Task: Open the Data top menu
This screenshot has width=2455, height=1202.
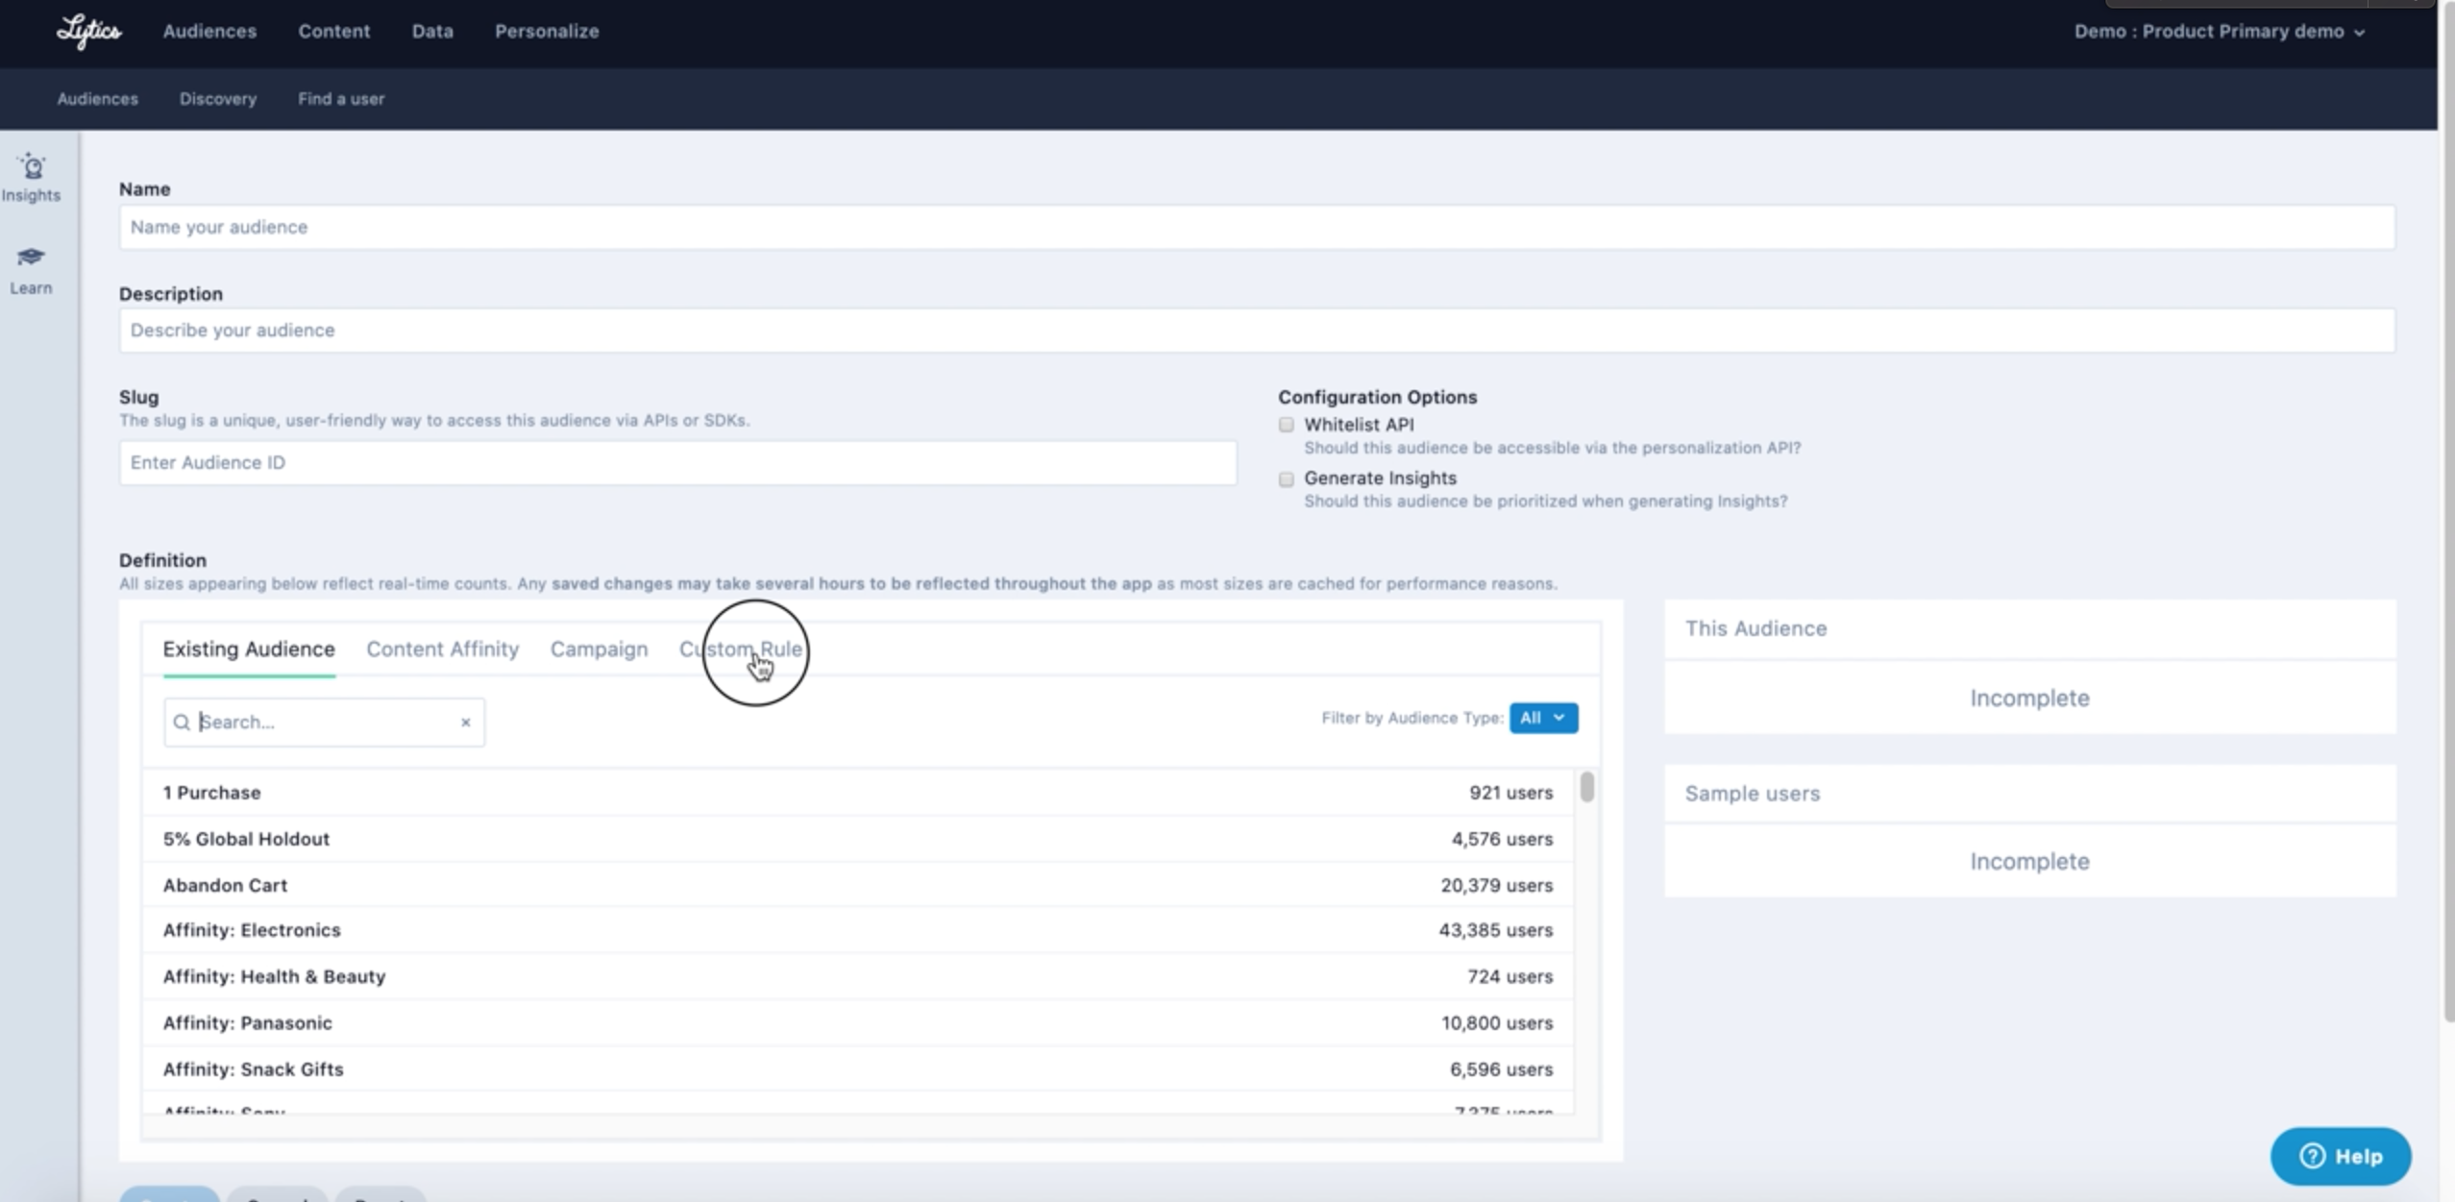Action: (432, 32)
